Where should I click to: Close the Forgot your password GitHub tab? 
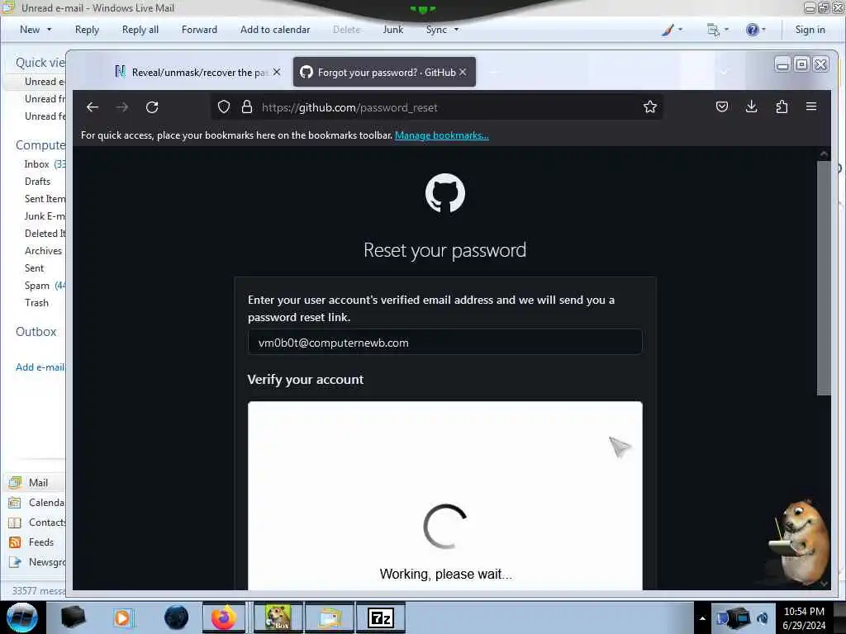[x=463, y=72]
